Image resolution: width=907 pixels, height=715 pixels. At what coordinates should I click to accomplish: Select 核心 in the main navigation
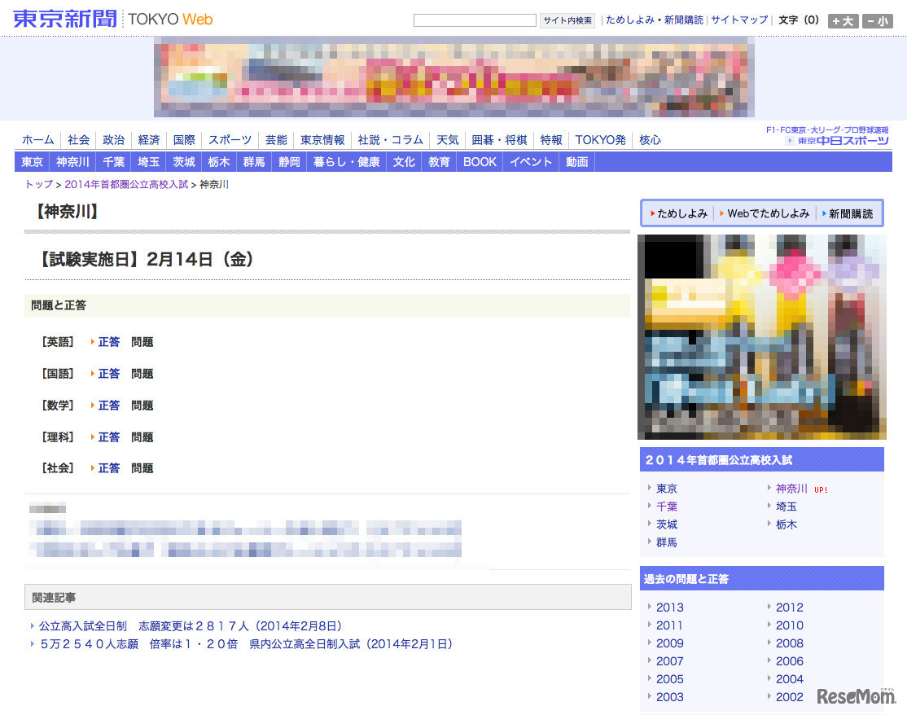pyautogui.click(x=650, y=139)
